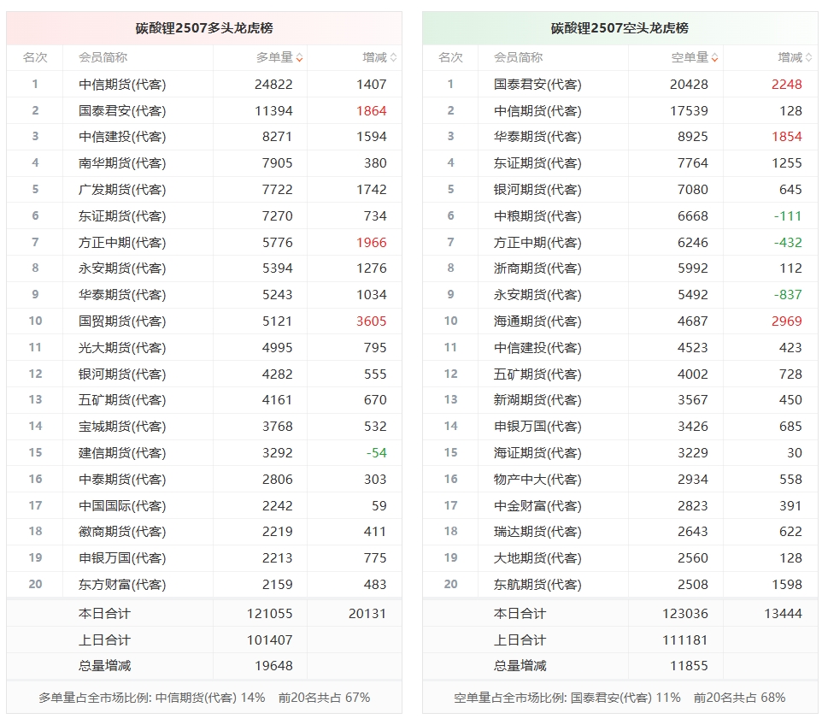Select 浙商期货(代客) member name
Screen dimensions: 828x719
click(x=537, y=268)
